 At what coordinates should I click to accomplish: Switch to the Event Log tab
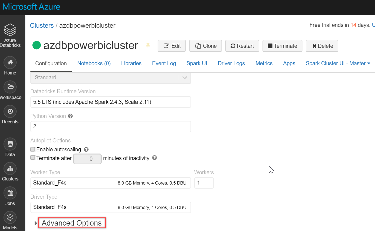pos(164,63)
